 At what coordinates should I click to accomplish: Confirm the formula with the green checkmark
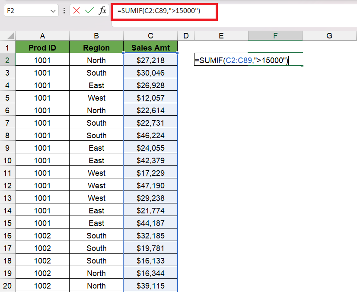pyautogui.click(x=89, y=10)
